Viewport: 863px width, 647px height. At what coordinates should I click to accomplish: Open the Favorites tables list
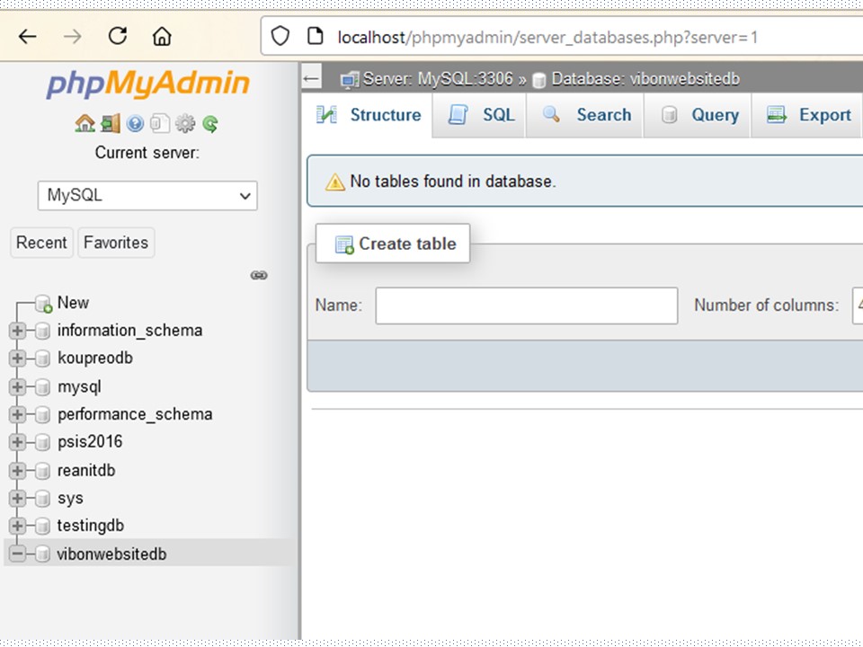116,243
